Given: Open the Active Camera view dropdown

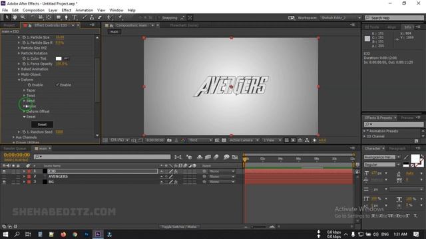Looking at the screenshot, I should click(x=244, y=140).
